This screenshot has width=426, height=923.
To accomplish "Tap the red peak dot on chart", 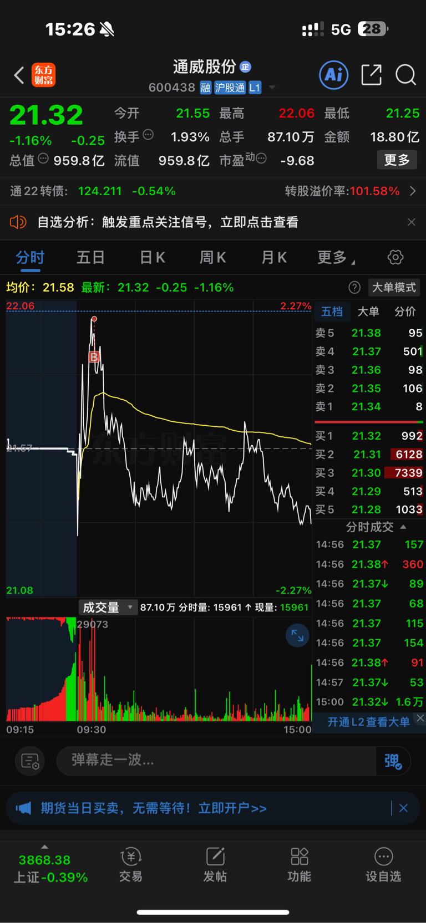I will 94,319.
